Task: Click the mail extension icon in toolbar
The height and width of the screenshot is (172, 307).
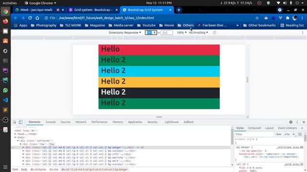Action: pos(266,18)
